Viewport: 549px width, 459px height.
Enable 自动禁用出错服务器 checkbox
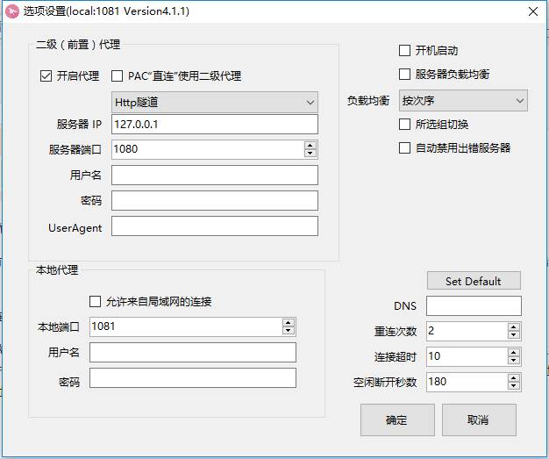click(405, 148)
